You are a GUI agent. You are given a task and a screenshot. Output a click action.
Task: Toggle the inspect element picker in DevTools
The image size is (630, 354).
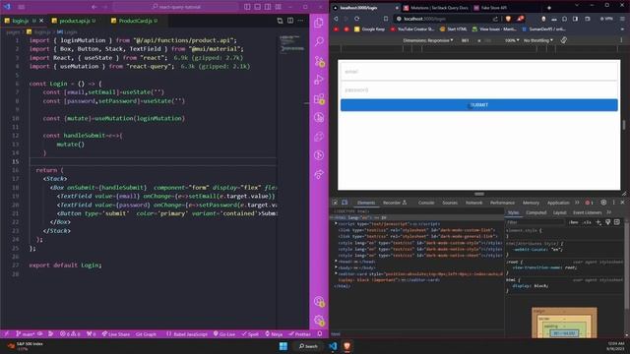[335, 203]
